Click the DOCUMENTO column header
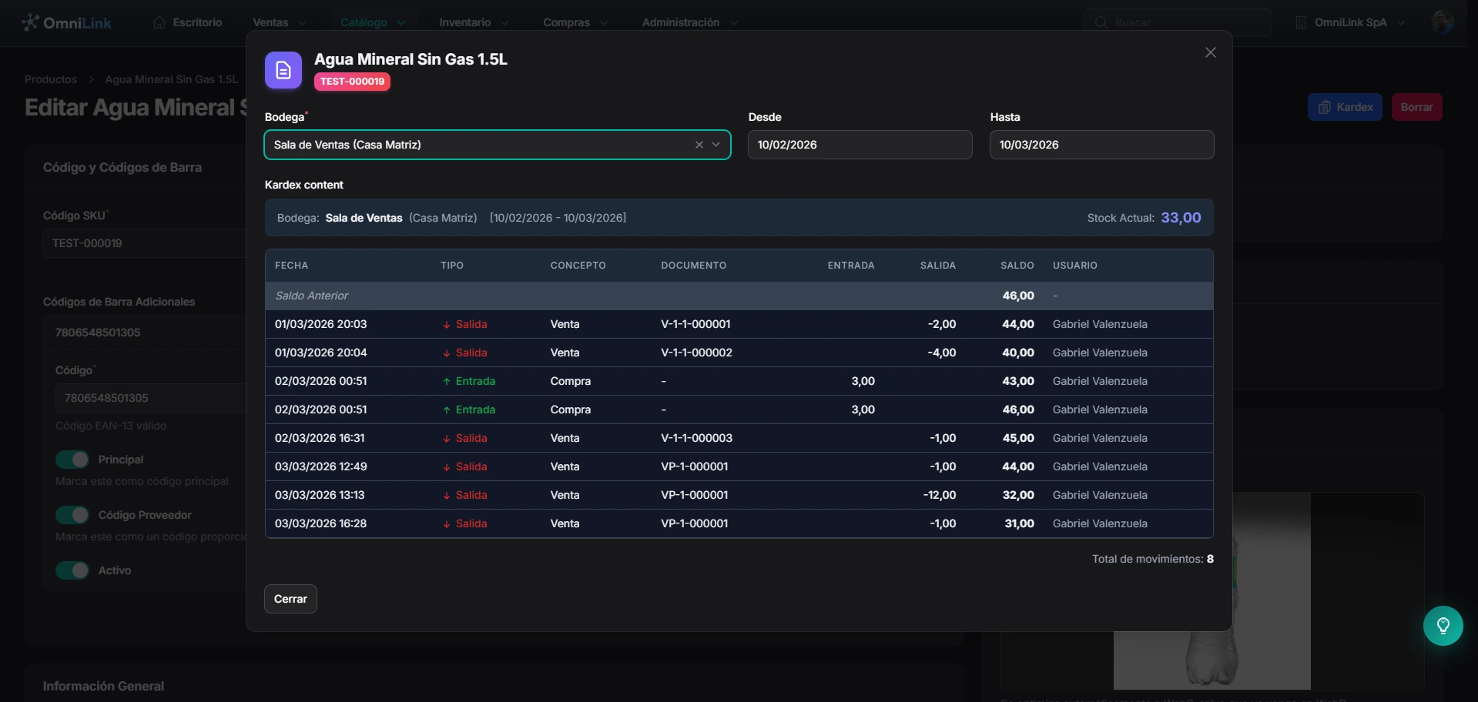This screenshot has height=702, width=1478. point(694,266)
